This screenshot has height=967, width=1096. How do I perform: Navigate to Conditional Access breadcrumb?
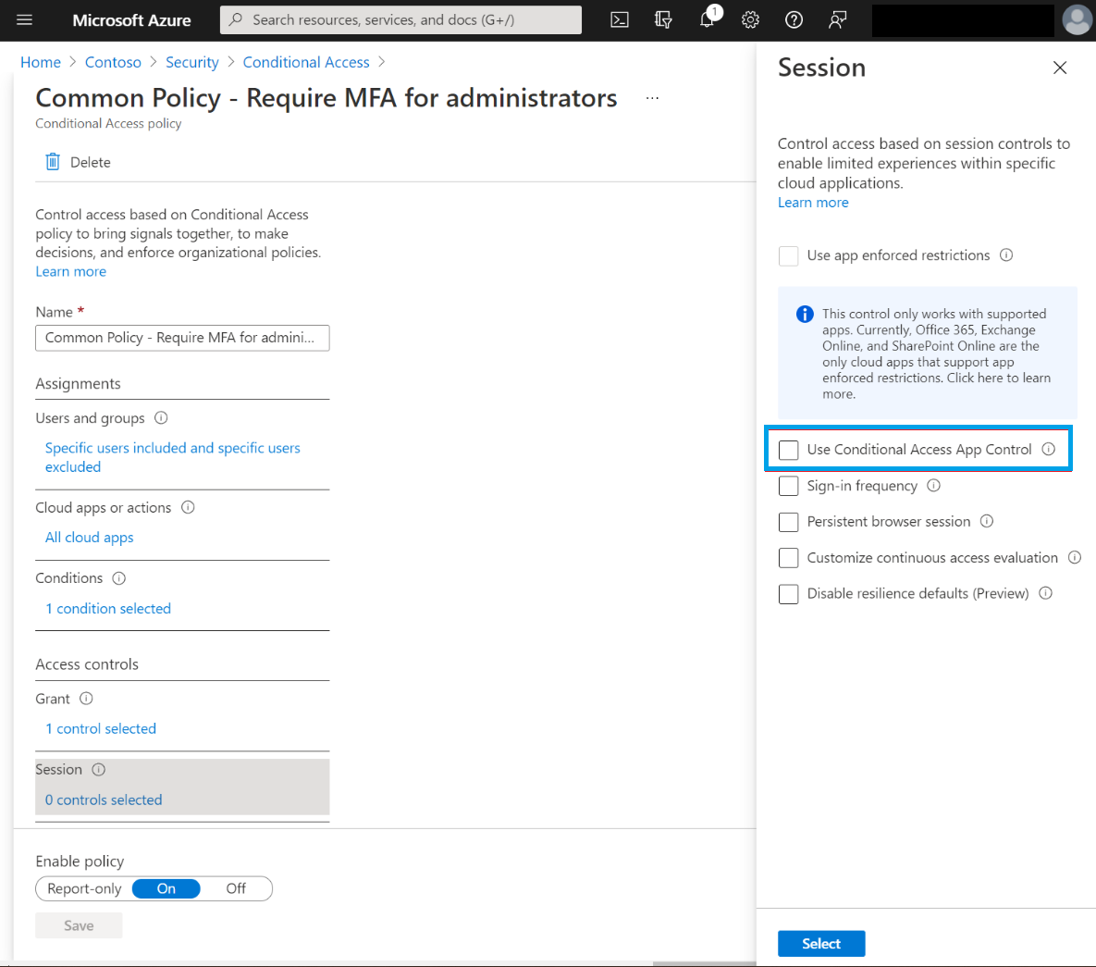pyautogui.click(x=306, y=62)
